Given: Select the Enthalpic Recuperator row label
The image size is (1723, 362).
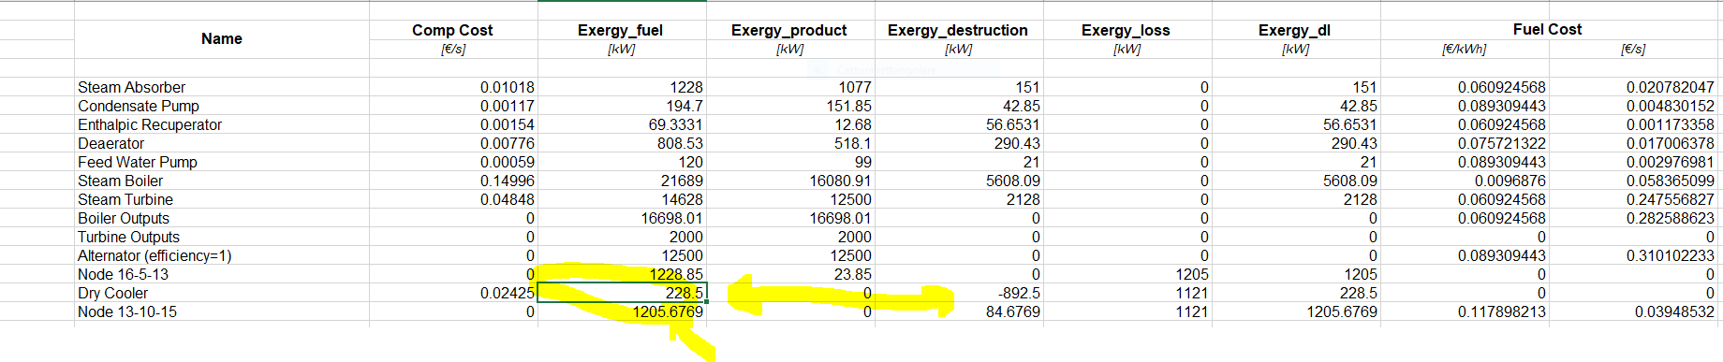Looking at the screenshot, I should [x=222, y=124].
